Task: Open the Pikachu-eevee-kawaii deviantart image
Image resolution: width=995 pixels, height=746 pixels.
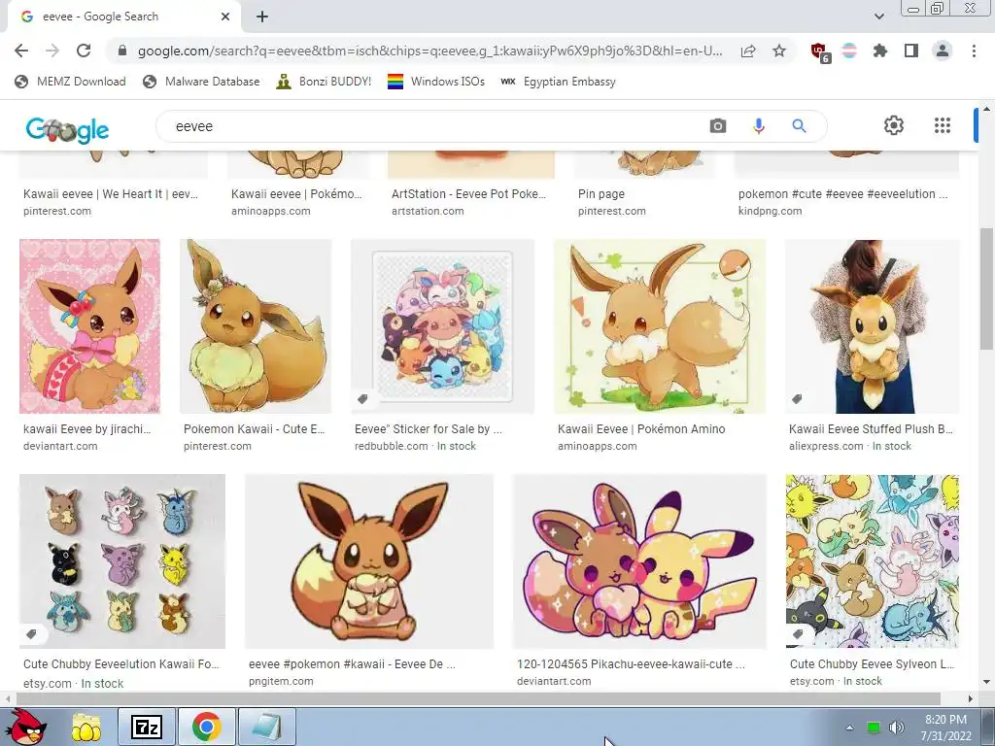Action: (639, 561)
